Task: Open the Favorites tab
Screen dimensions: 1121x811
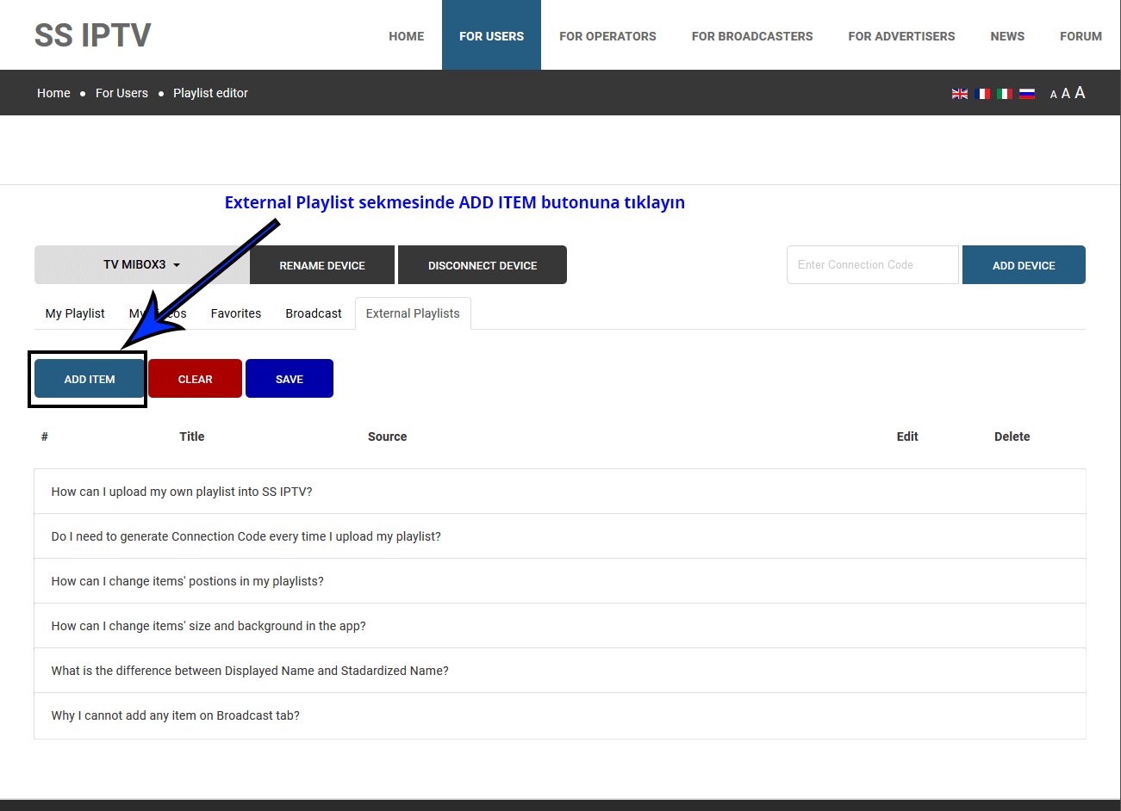Action: pos(236,313)
